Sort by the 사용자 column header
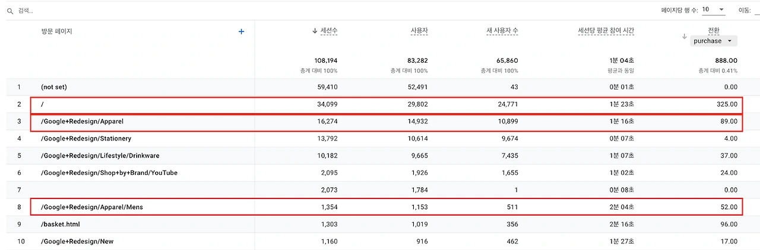Screen dimensions: 760x250 (x=419, y=31)
